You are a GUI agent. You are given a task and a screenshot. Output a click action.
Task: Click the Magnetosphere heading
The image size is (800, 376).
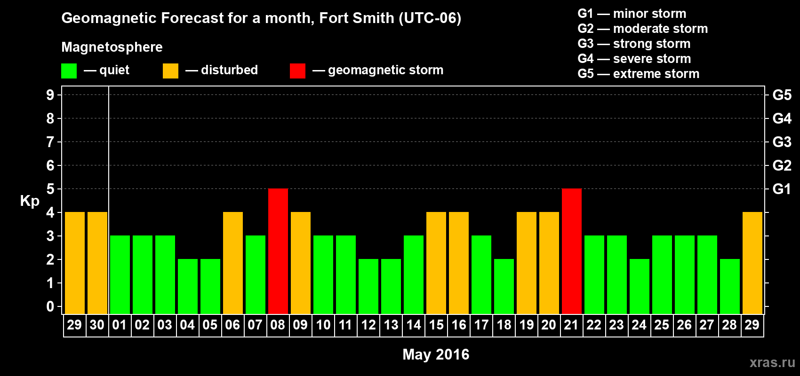(112, 47)
